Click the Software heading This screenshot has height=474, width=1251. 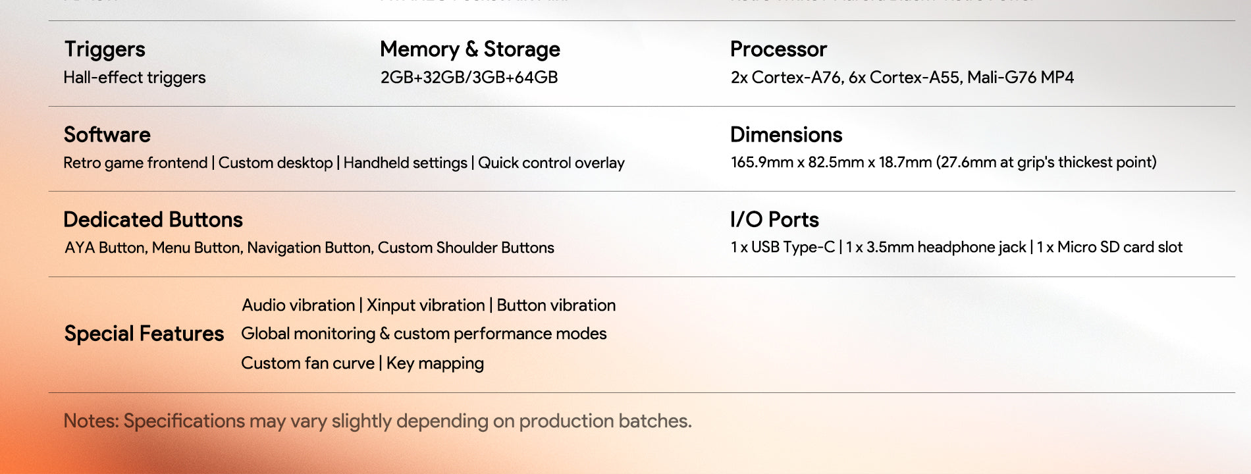pyautogui.click(x=107, y=135)
